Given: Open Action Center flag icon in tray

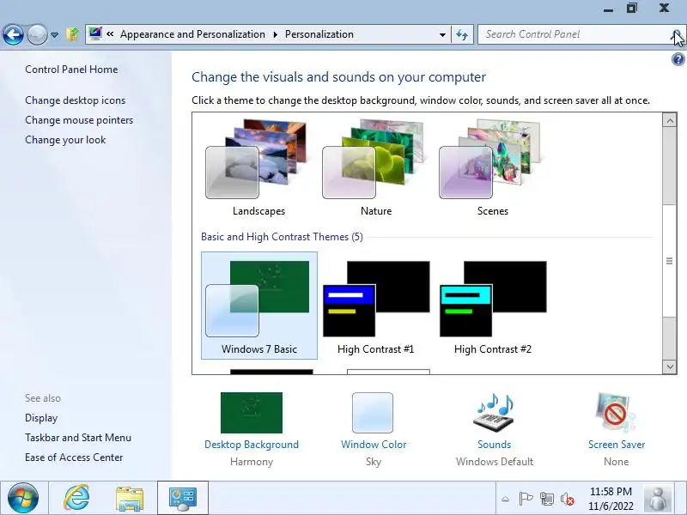Looking at the screenshot, I should pyautogui.click(x=526, y=499).
